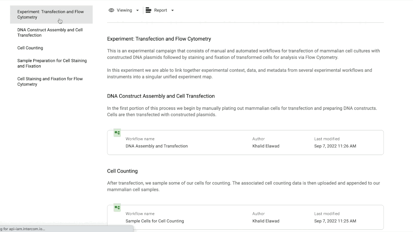Navigate to Sample Preparation for Cell Staining
The height and width of the screenshot is (232, 413).
tap(52, 63)
